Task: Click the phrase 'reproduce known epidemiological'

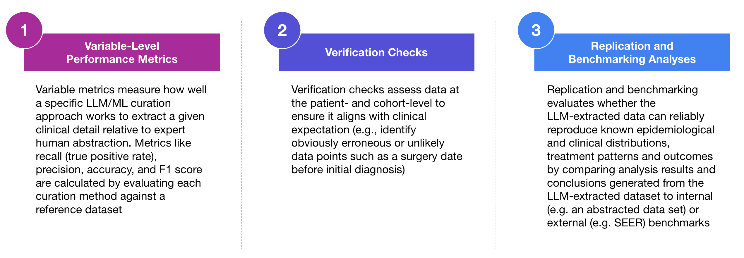Action: (x=631, y=130)
